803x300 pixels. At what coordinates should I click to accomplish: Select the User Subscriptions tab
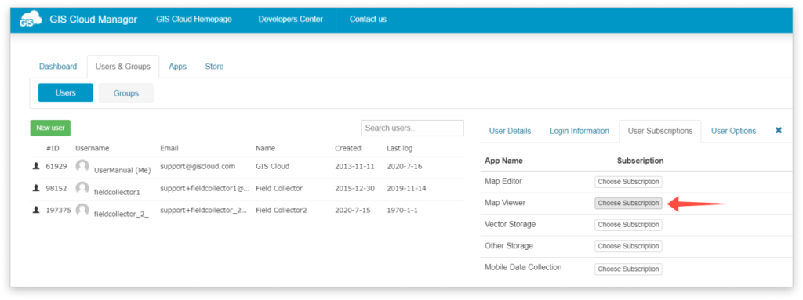tap(660, 131)
